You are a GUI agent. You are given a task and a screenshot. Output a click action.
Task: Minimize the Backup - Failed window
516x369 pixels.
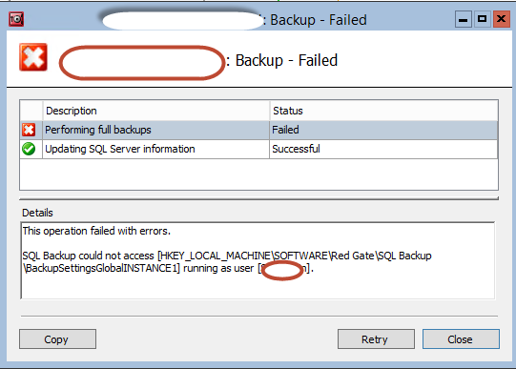coord(464,19)
